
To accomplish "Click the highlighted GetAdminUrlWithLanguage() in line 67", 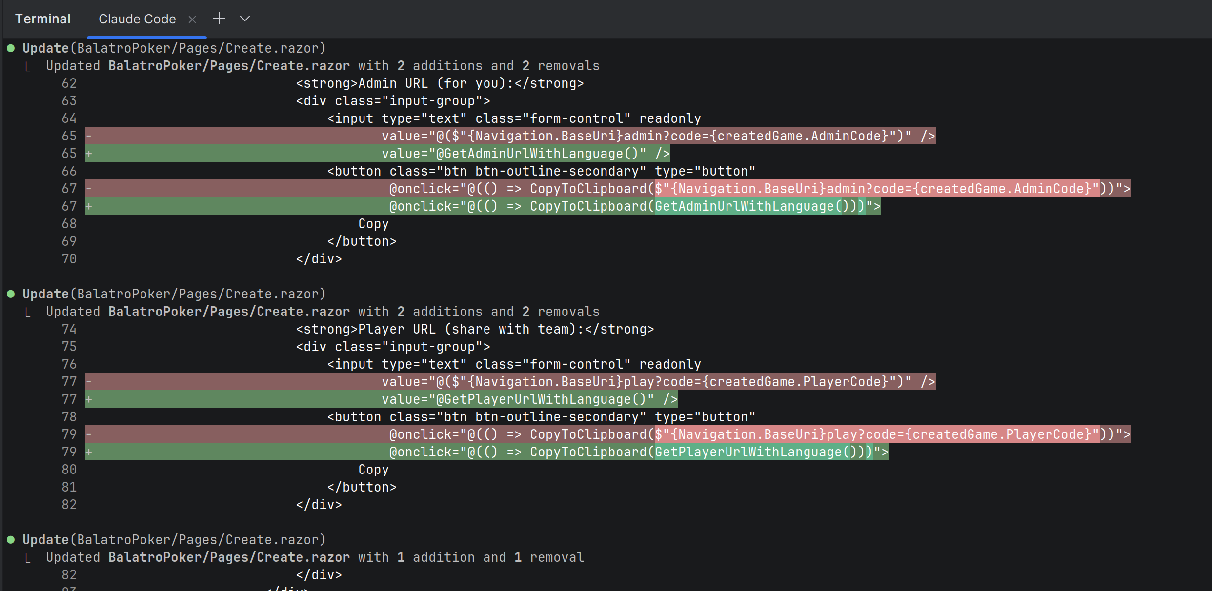I will click(x=752, y=206).
